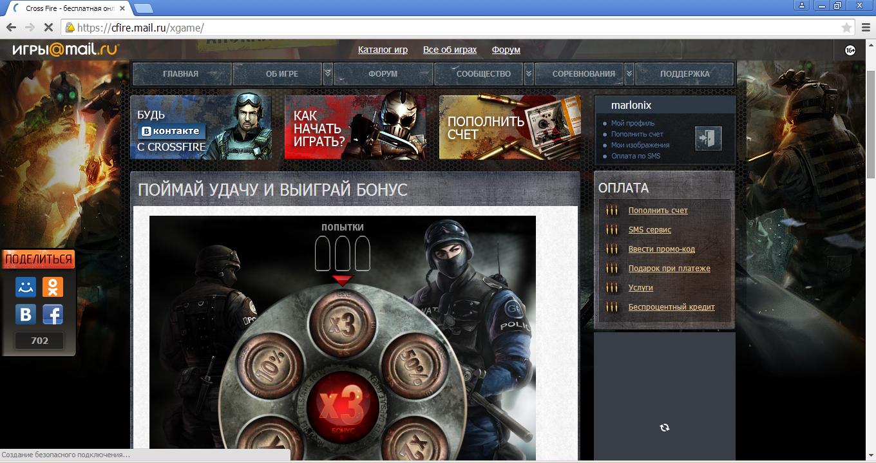Open Мой профиль in the marlonix panel
Viewport: 876px width, 463px height.
633,123
